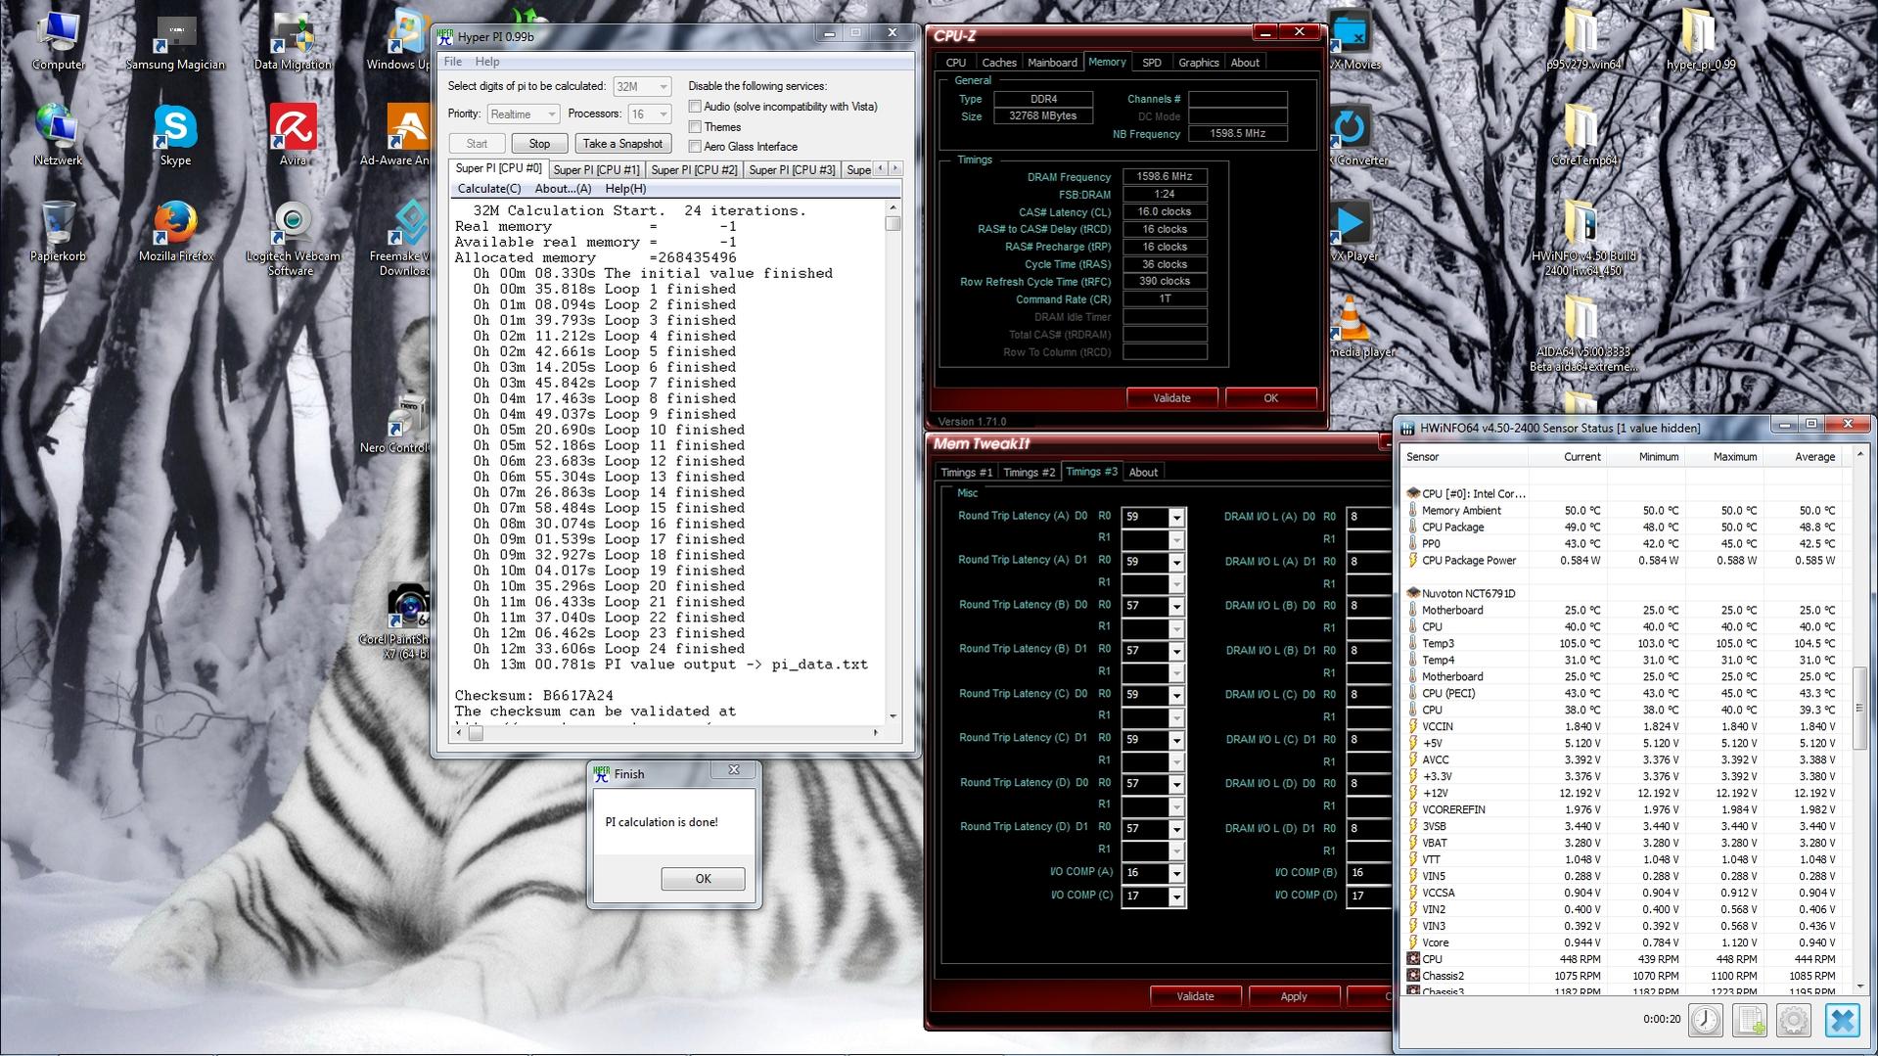Image resolution: width=1878 pixels, height=1056 pixels.
Task: Open the I/O COMP (A) dropdown
Action: tap(1176, 873)
